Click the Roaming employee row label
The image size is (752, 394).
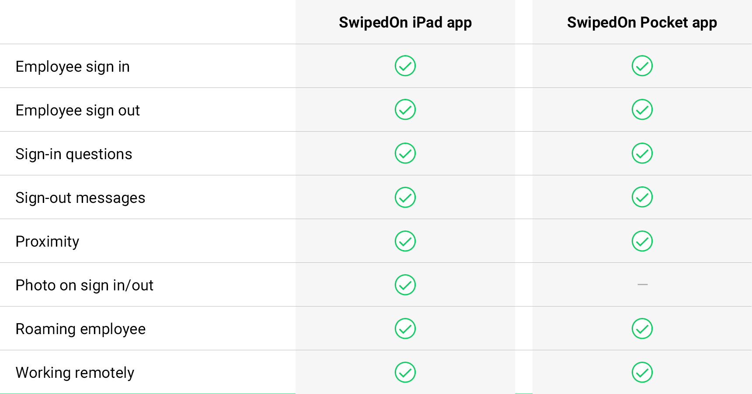click(x=80, y=329)
